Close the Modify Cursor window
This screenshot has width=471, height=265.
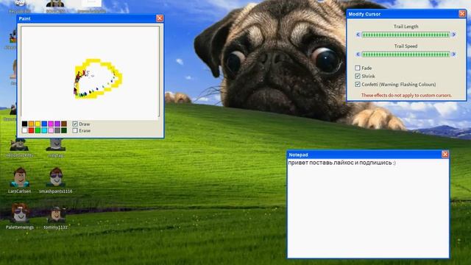tap(462, 14)
